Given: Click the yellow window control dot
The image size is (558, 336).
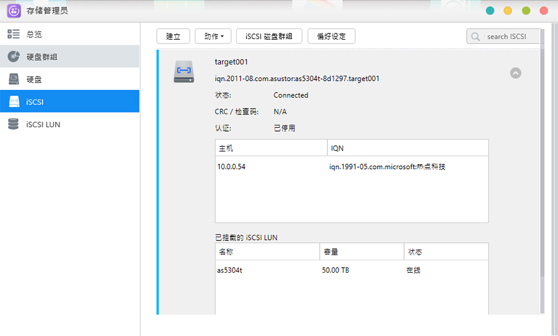Looking at the screenshot, I should 508,11.
